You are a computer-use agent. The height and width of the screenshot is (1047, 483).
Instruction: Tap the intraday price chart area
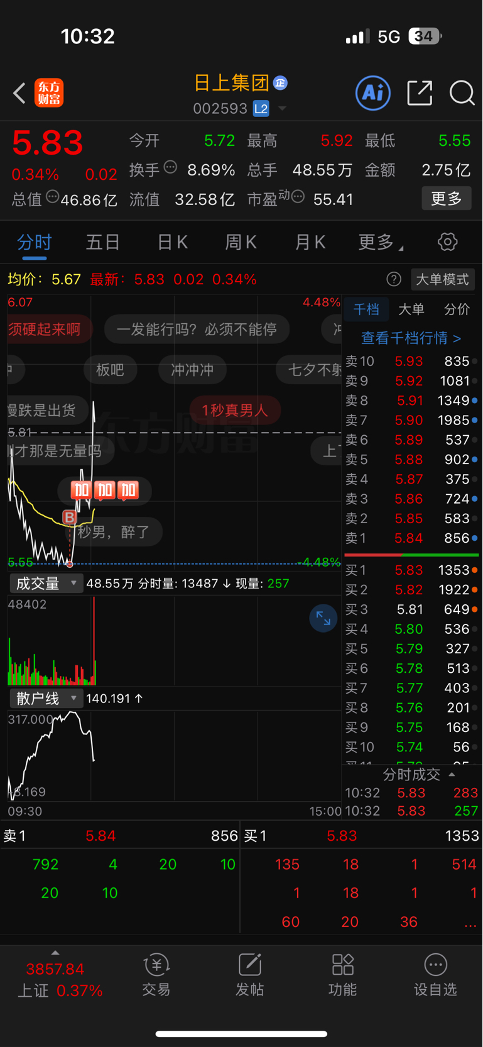[x=174, y=431]
